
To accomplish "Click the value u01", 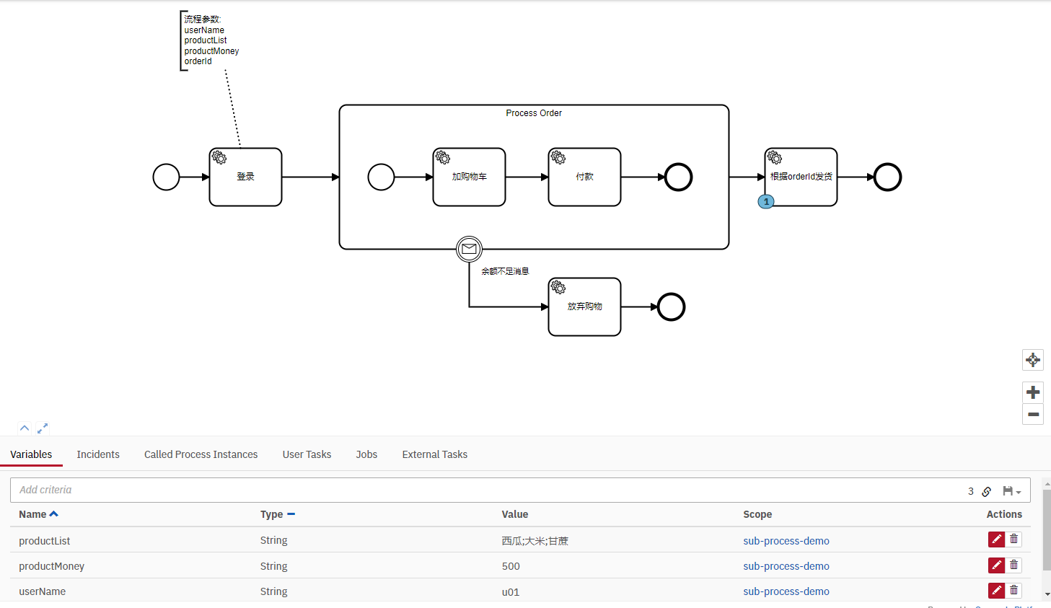I will click(510, 591).
